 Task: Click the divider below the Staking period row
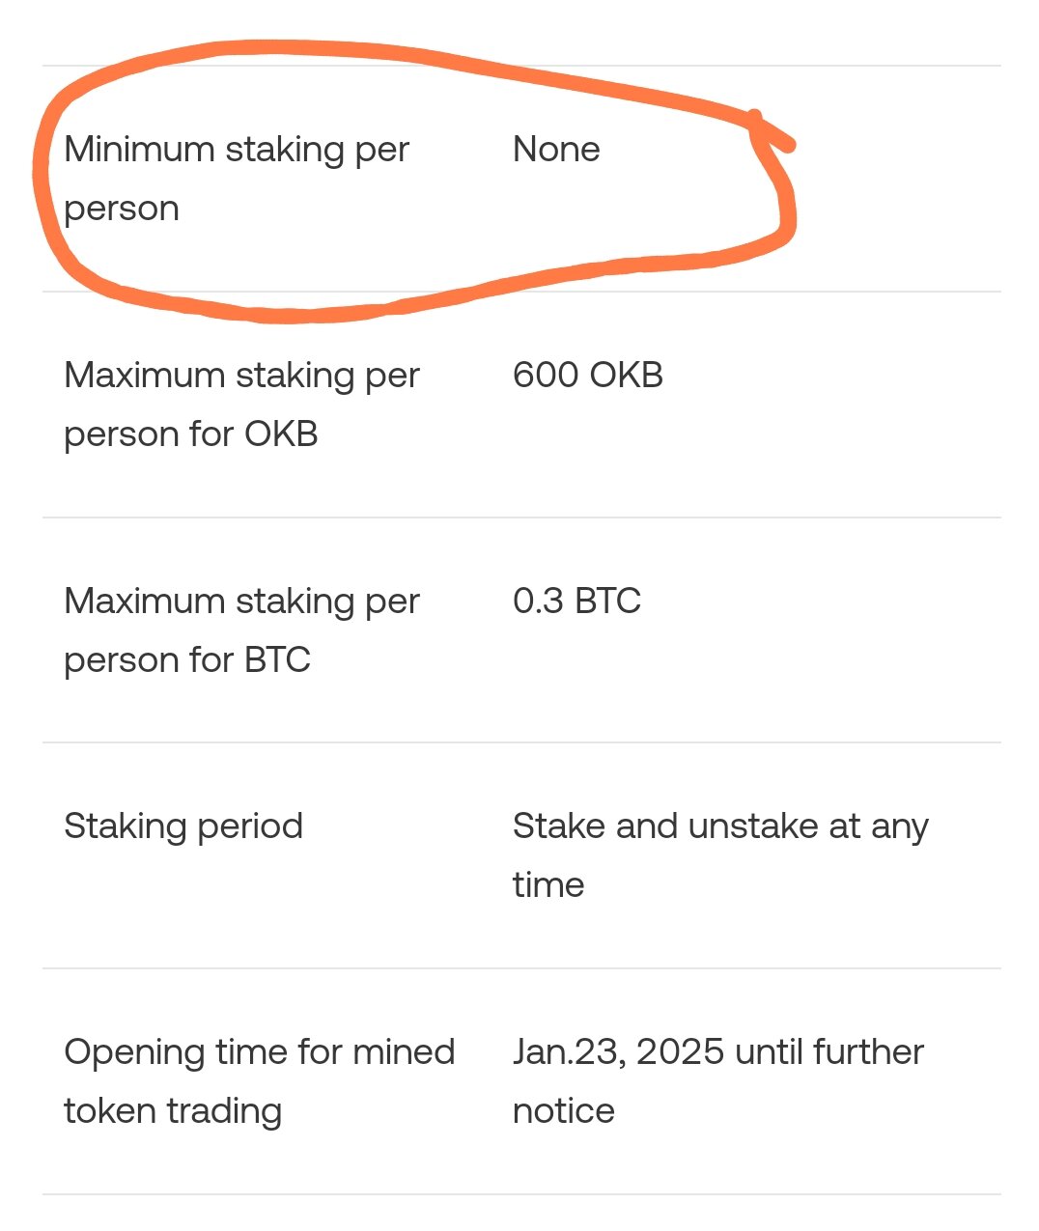coord(521,968)
